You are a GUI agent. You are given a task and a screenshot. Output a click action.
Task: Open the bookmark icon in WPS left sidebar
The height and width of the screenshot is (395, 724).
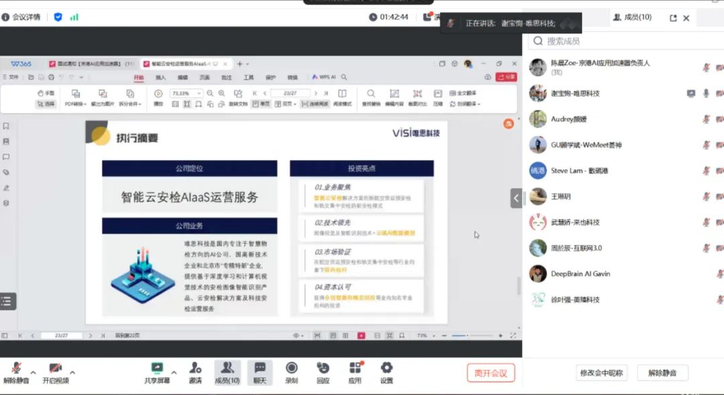click(x=6, y=126)
